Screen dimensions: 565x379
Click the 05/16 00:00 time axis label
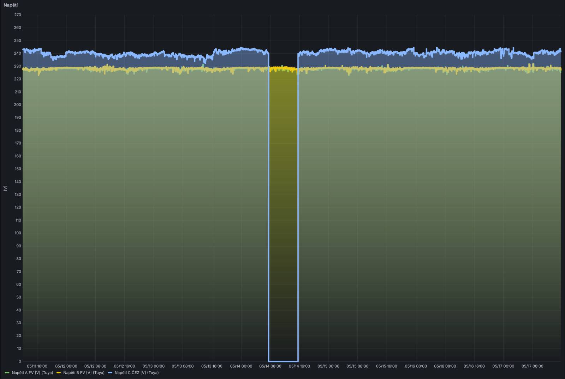[416, 366]
